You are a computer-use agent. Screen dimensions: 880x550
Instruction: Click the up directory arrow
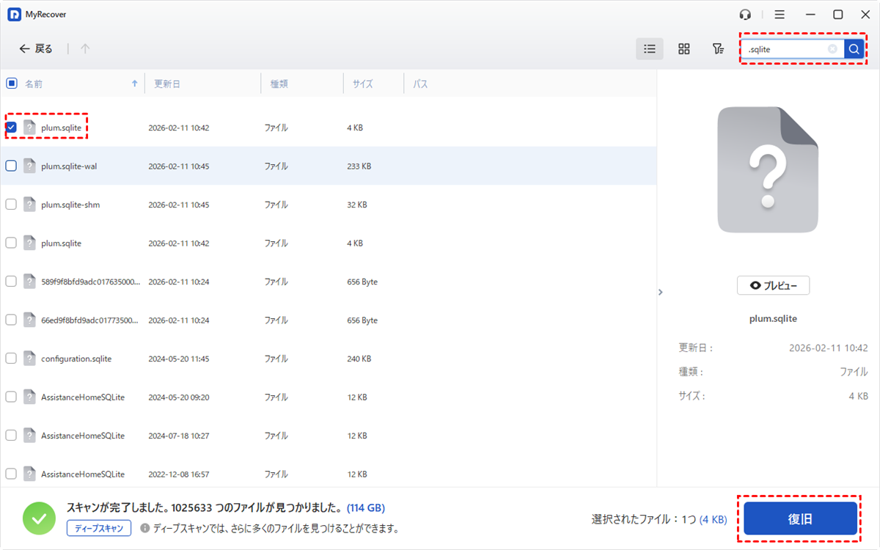coord(85,49)
